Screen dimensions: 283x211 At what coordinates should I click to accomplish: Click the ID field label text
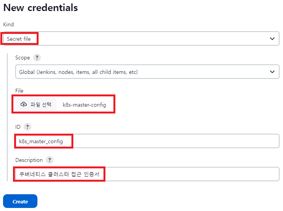click(x=18, y=127)
